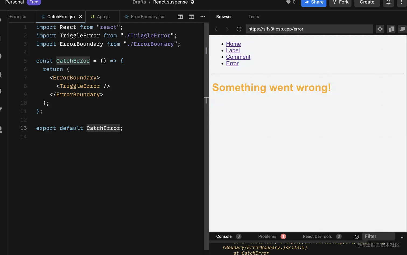Collapse the console panel chevron

pos(402,237)
